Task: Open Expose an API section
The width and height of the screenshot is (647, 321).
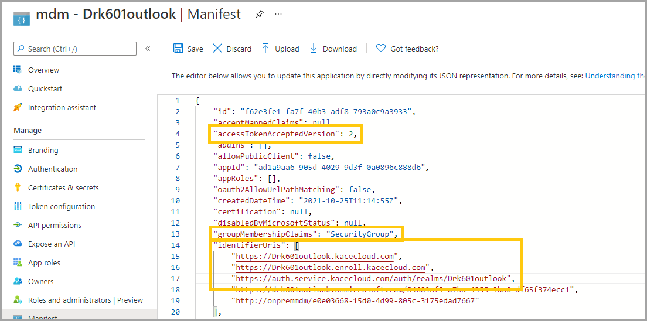Action: (52, 244)
